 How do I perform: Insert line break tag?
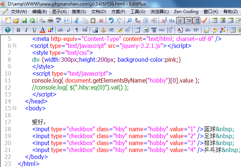(68, 30)
